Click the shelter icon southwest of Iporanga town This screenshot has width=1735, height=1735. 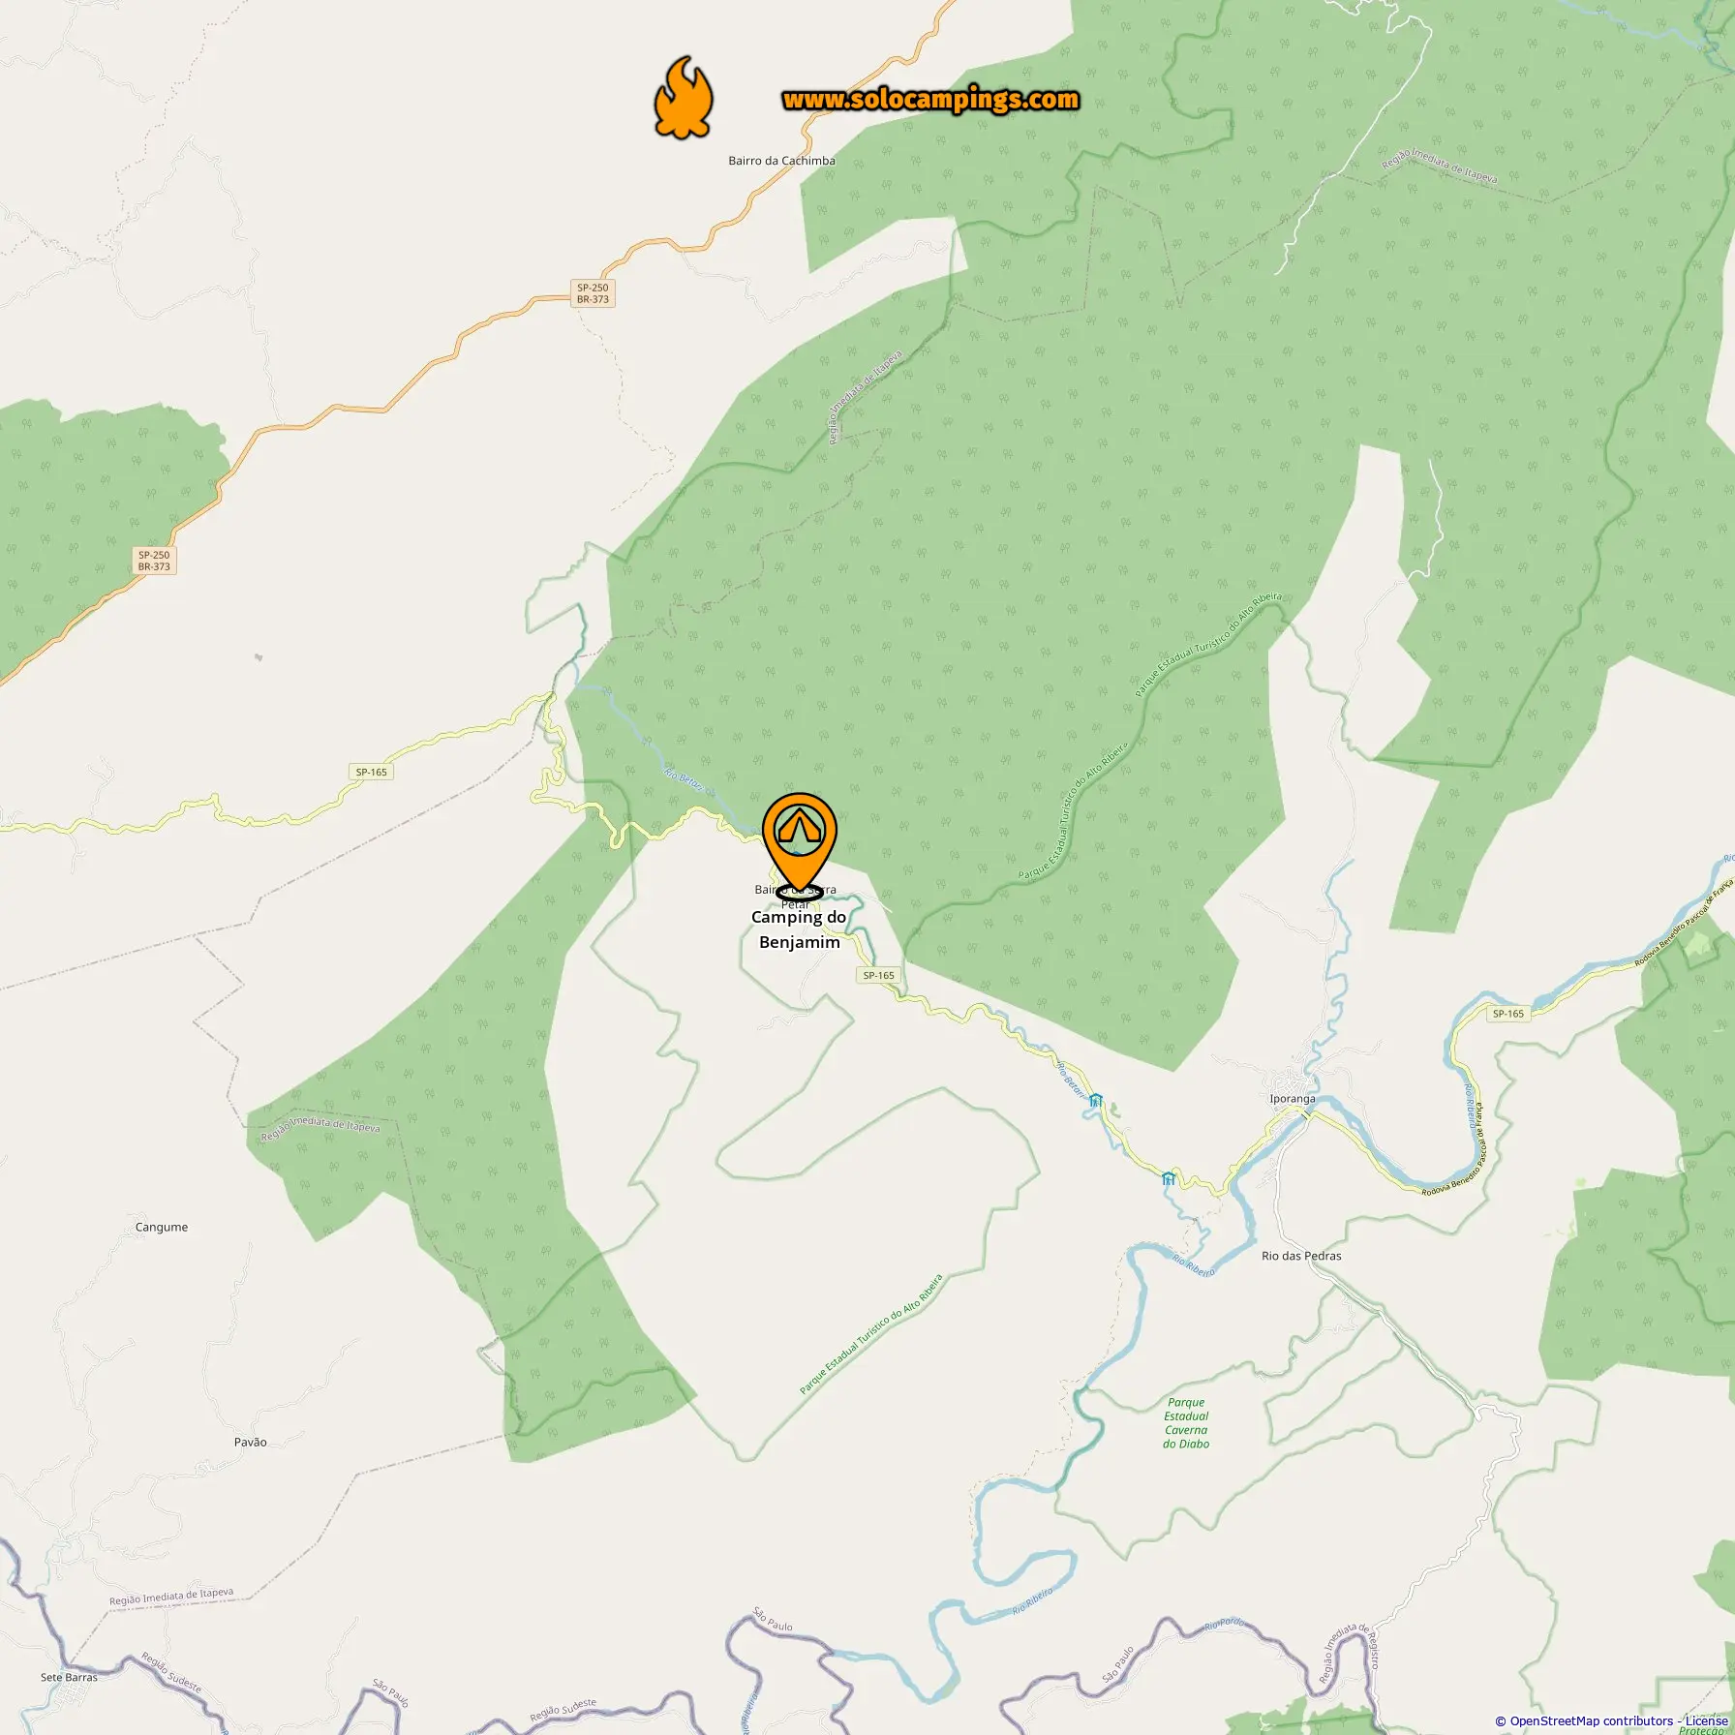click(1169, 1178)
